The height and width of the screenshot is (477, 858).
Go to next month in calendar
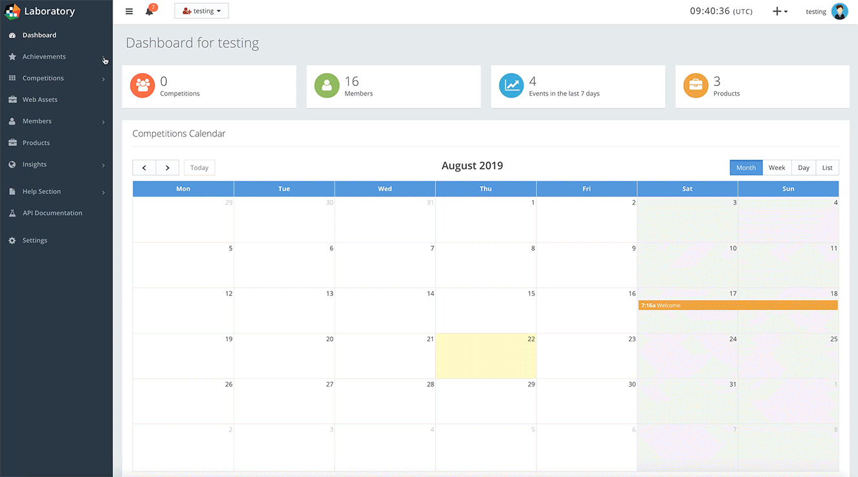point(168,168)
